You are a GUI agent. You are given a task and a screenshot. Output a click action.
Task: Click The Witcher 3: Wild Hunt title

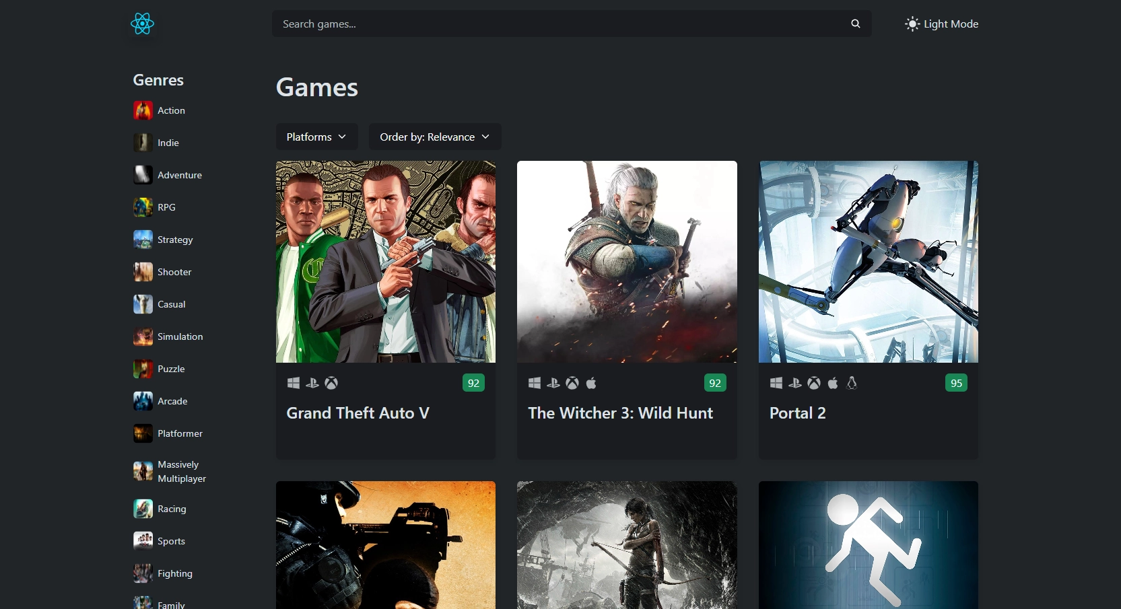point(620,413)
